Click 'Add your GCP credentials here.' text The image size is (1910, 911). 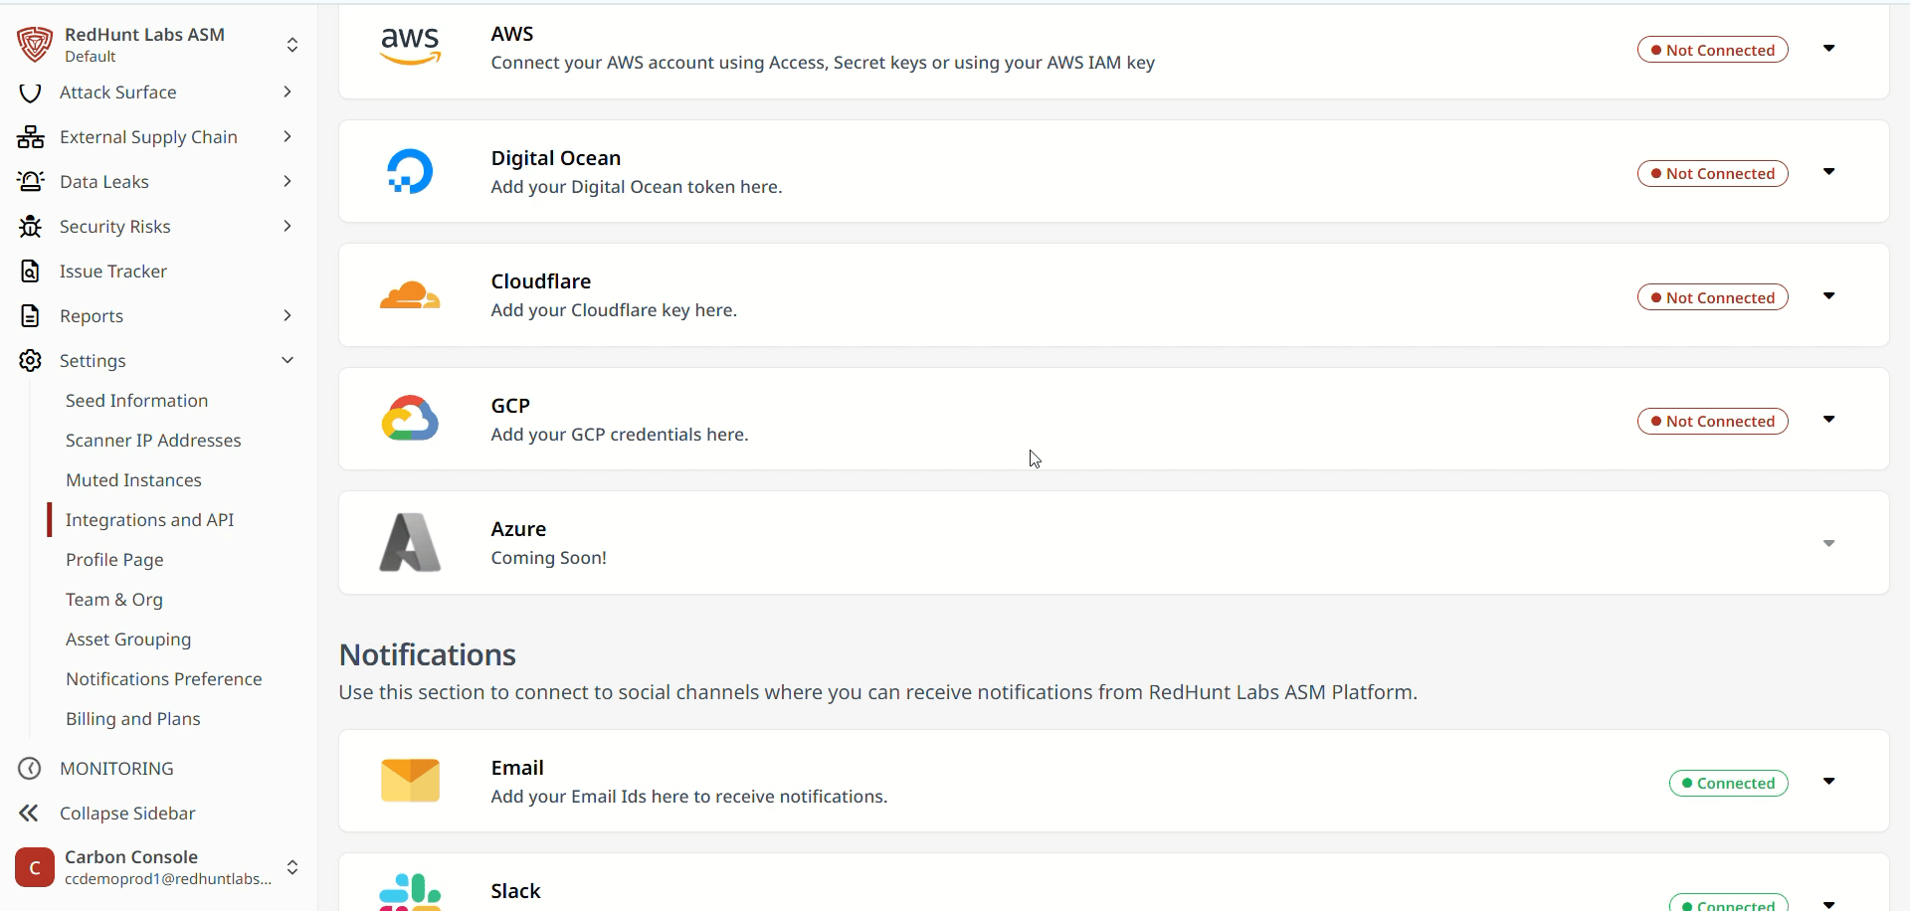click(620, 435)
